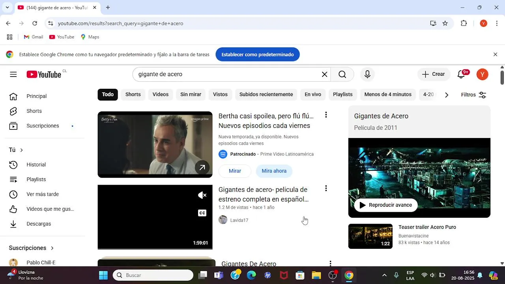The image size is (505, 284).
Task: Dismiss the default browser banner
Action: pos(495,54)
